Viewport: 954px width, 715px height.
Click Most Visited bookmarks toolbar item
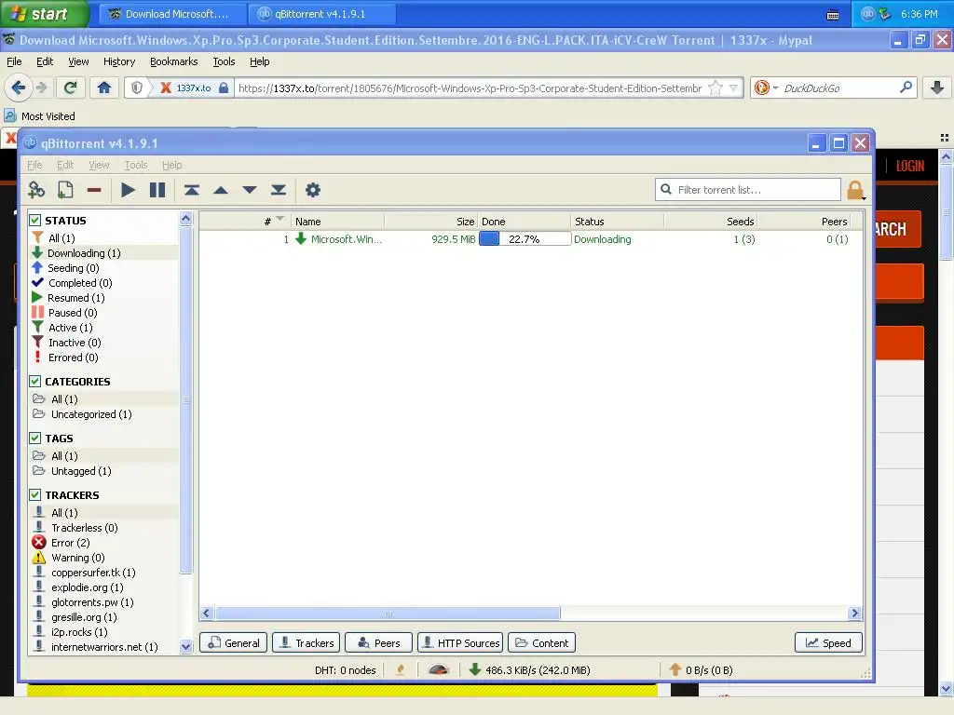click(40, 115)
